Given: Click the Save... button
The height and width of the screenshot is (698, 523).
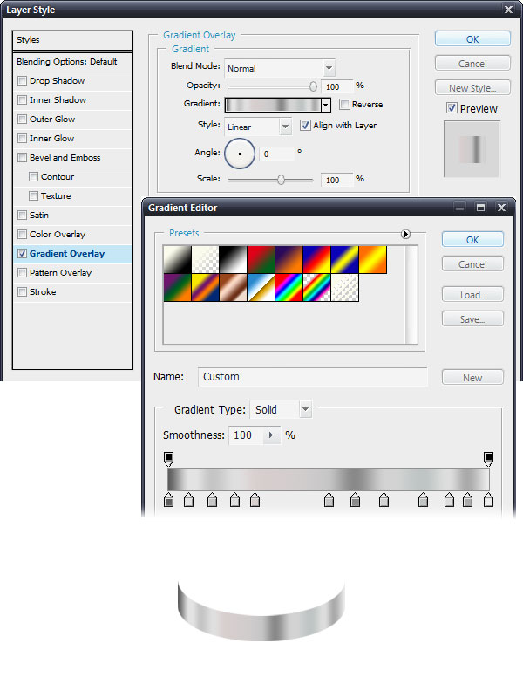Looking at the screenshot, I should pyautogui.click(x=472, y=319).
